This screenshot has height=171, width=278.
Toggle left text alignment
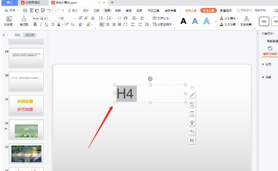(x=102, y=25)
